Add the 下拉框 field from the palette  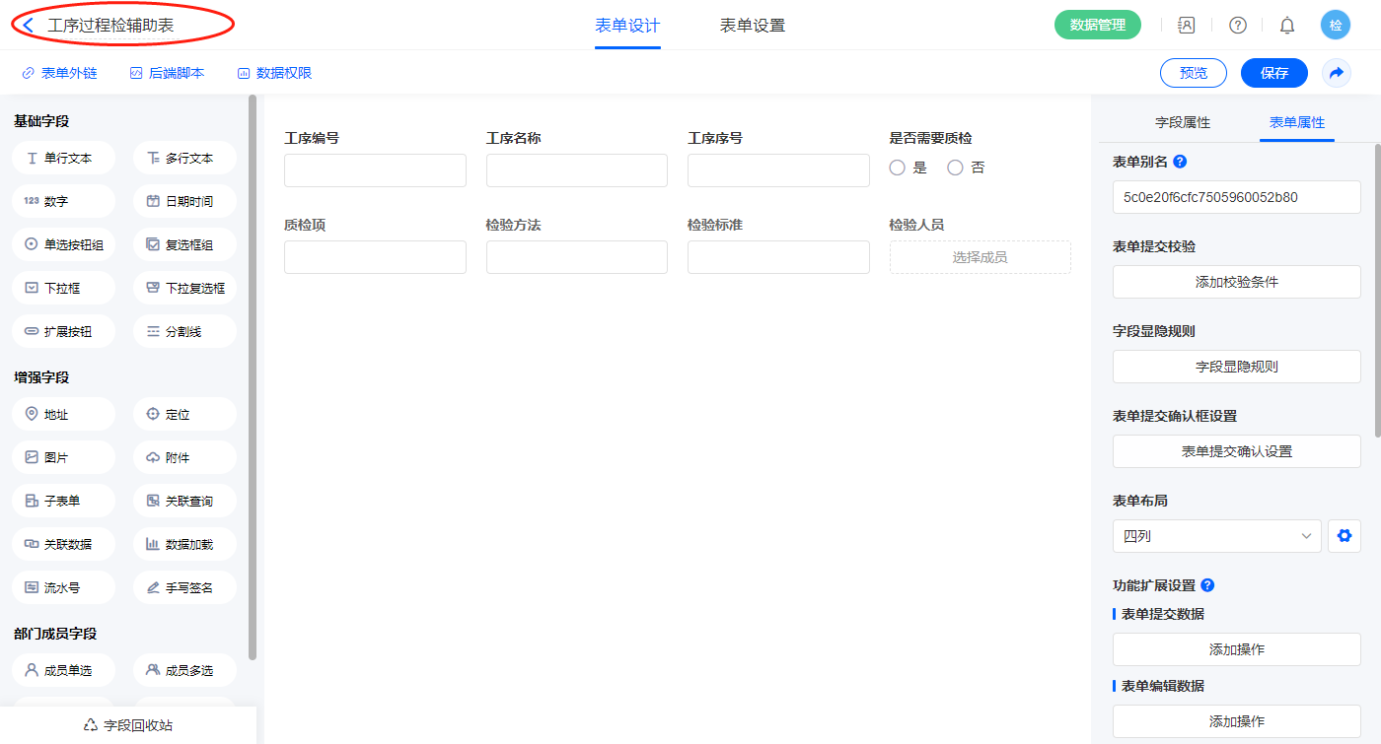click(x=64, y=289)
